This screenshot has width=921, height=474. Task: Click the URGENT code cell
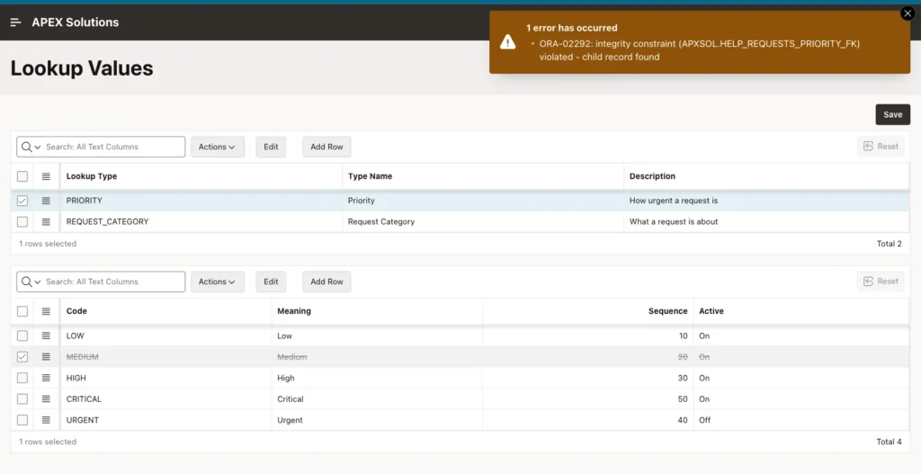(x=166, y=421)
